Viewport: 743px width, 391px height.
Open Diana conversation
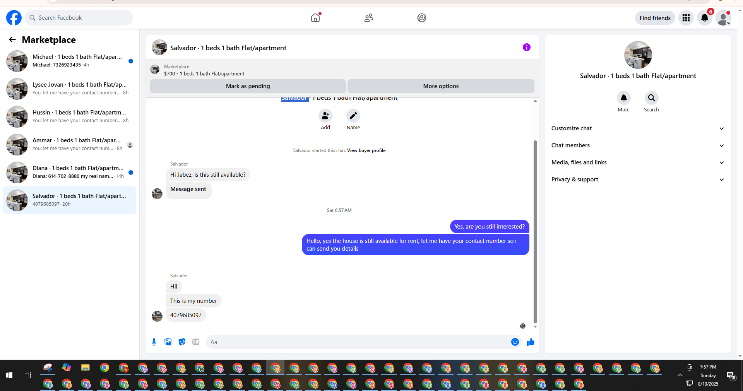[x=70, y=172]
